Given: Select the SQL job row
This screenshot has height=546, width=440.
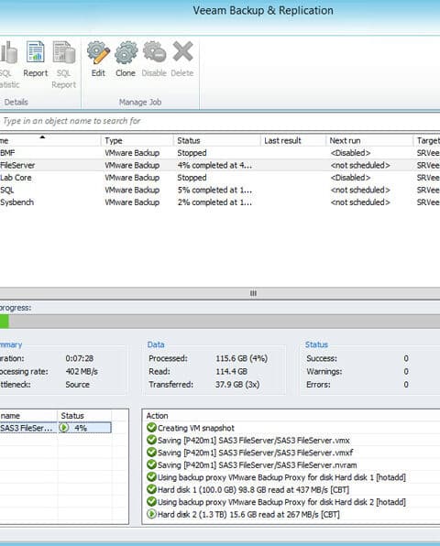Looking at the screenshot, I should 220,190.
